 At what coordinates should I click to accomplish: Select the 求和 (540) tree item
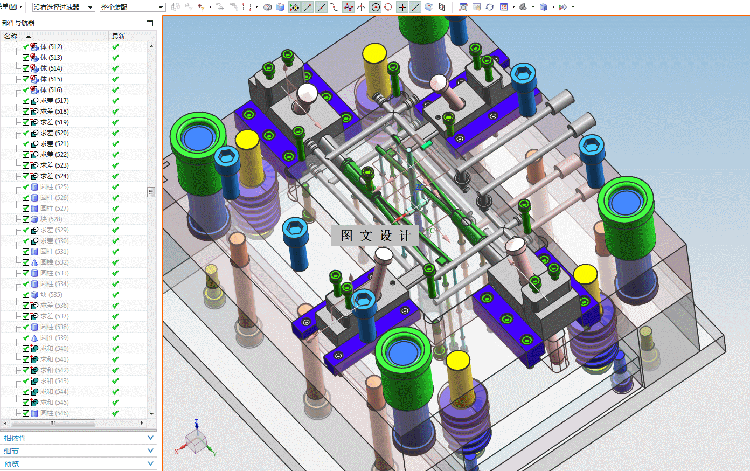tap(54, 349)
